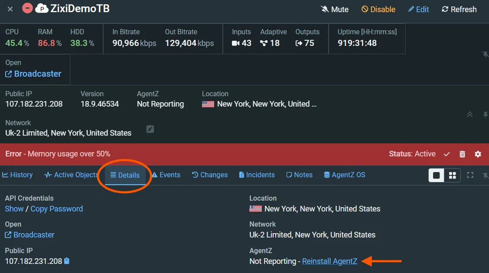The width and height of the screenshot is (489, 273).
Task: Click the pin icon beside info section
Action: pyautogui.click(x=485, y=115)
